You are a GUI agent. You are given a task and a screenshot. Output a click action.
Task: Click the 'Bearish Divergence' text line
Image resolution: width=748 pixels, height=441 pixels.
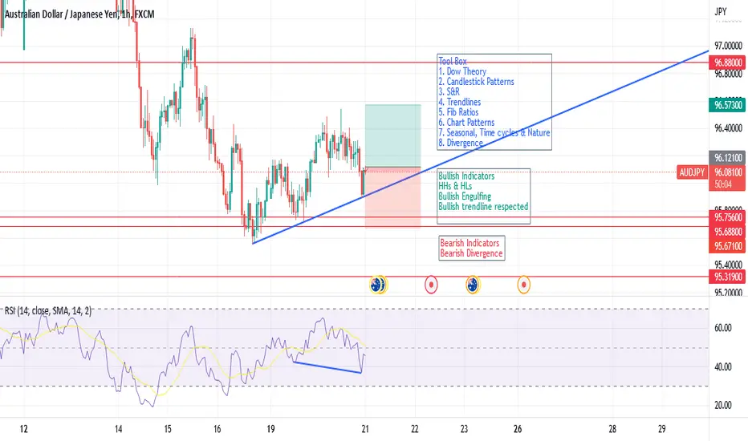tap(471, 253)
